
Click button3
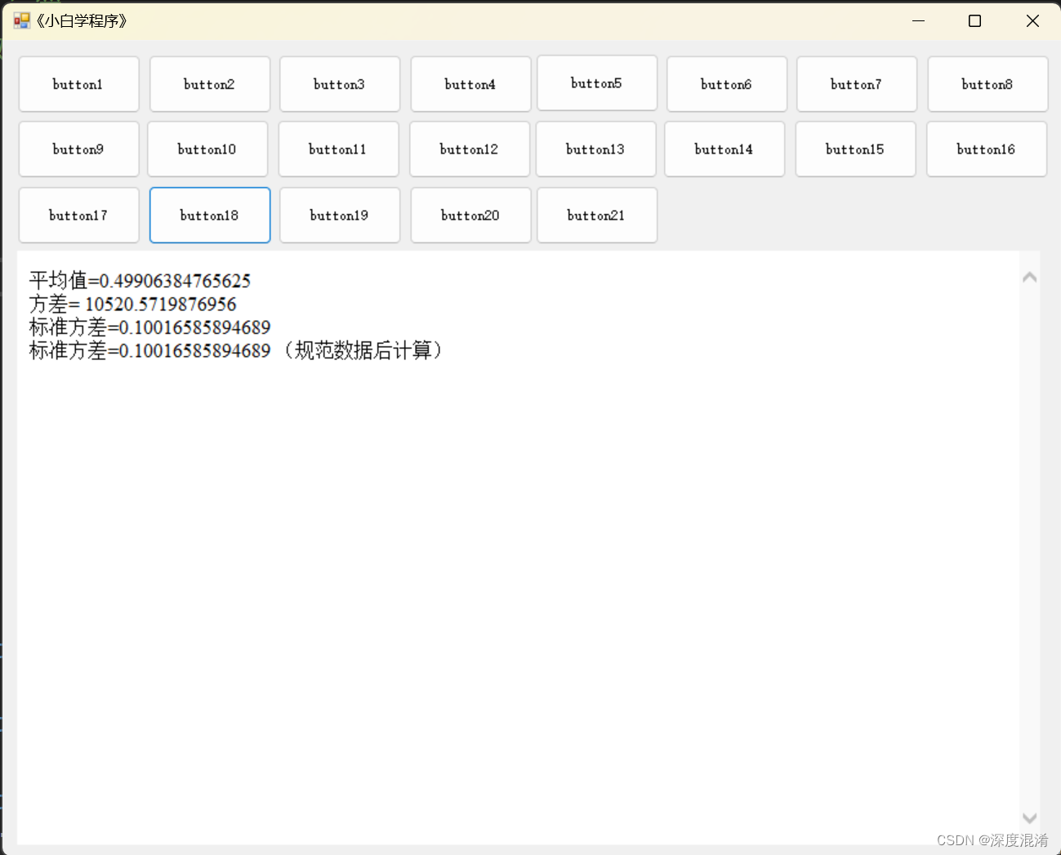340,84
